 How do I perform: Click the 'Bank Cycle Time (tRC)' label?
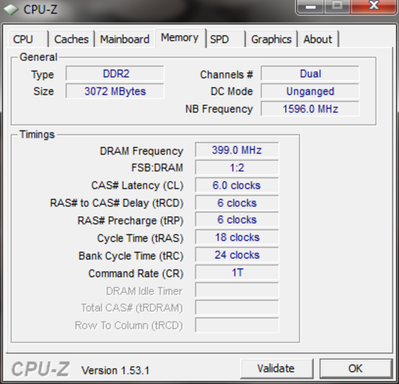click(x=131, y=256)
